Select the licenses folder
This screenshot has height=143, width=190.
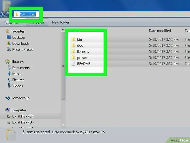[x=83, y=52]
